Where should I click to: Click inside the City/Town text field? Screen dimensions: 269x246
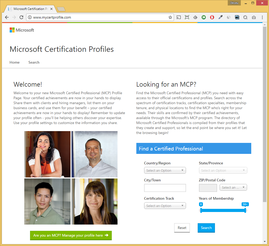[x=165, y=188]
